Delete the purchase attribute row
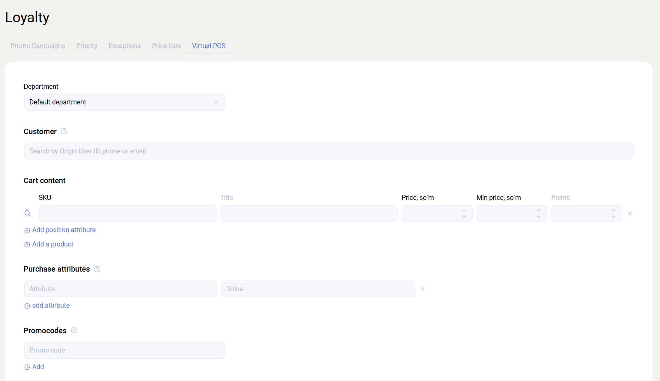 point(423,289)
